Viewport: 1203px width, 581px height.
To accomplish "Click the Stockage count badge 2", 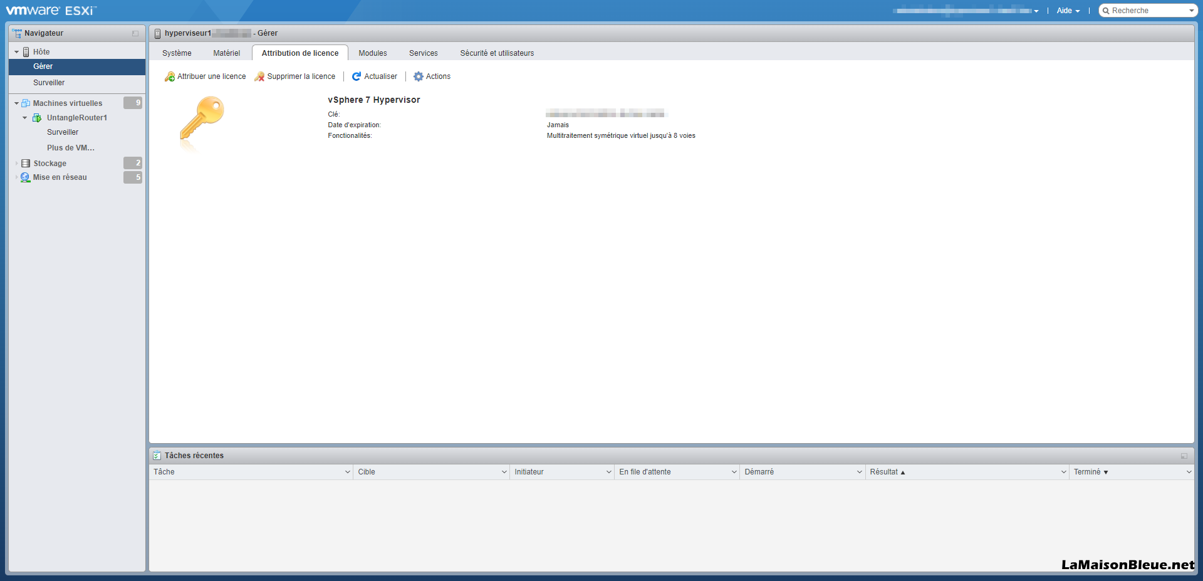I will tap(133, 163).
